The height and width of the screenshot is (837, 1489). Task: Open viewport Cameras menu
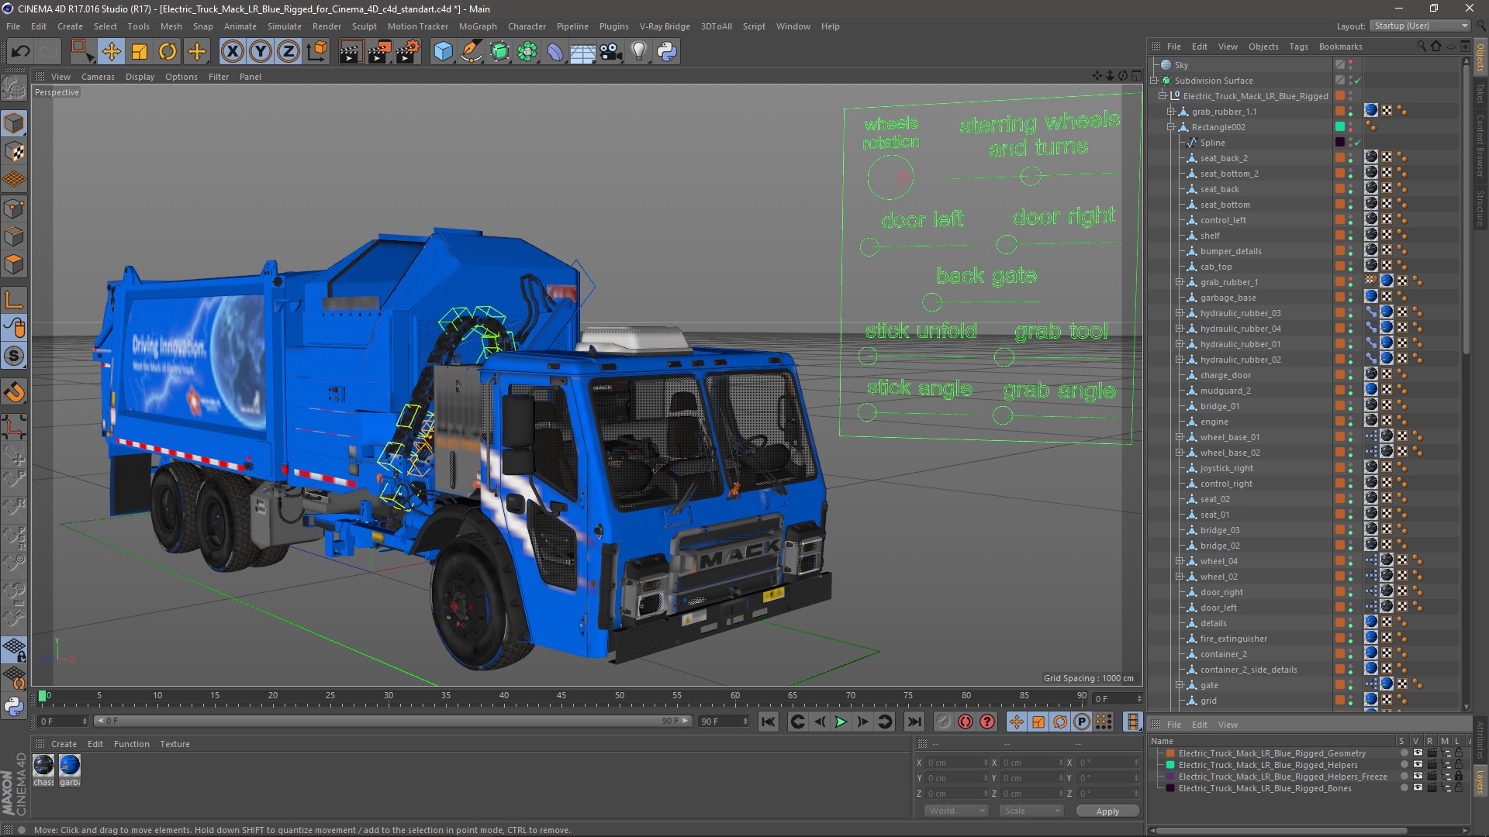(98, 77)
